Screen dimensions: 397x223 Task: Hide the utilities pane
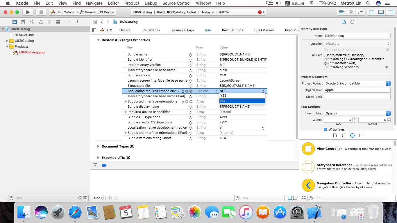point(390,12)
